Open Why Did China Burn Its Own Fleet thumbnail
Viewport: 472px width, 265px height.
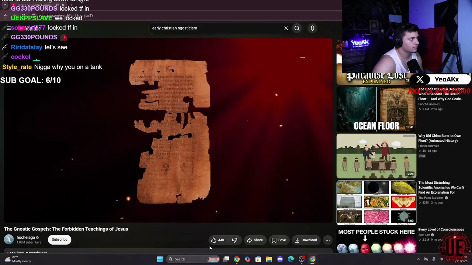pyautogui.click(x=376, y=156)
